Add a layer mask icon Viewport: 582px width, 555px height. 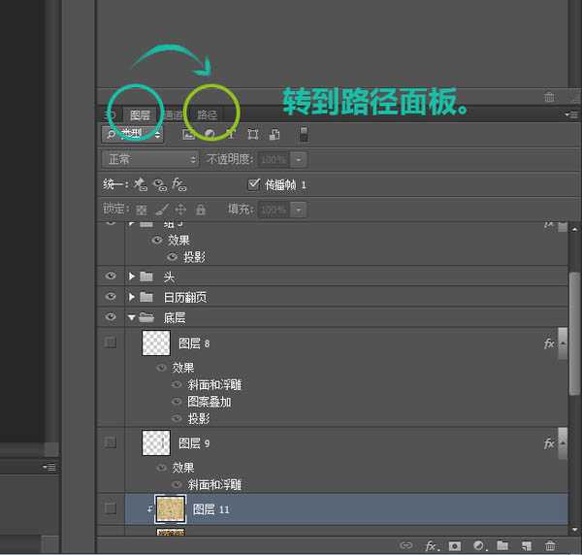click(455, 545)
